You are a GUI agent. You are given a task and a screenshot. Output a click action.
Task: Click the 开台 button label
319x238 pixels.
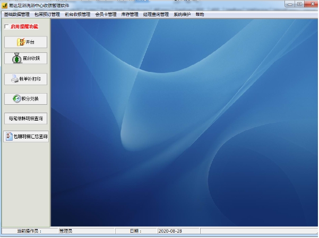(30, 42)
